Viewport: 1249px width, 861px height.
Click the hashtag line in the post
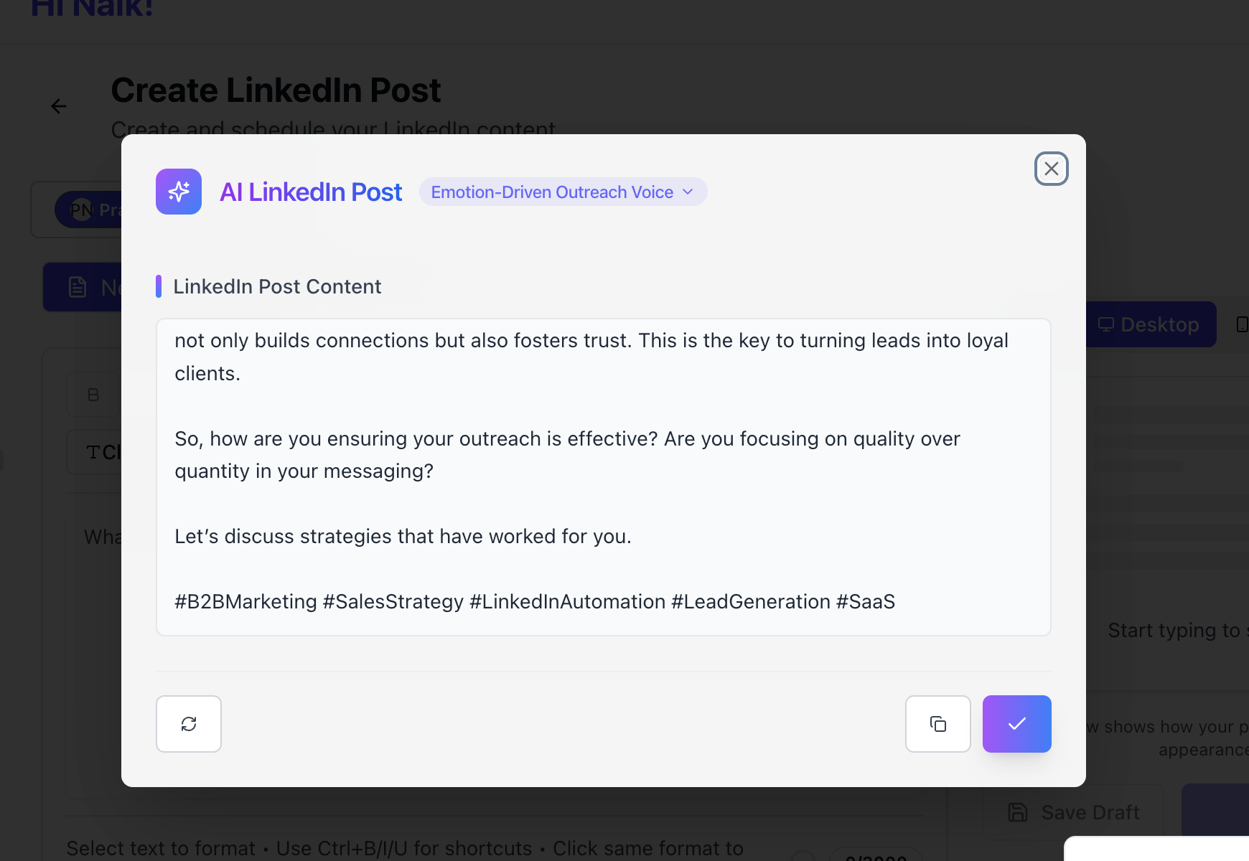click(x=535, y=601)
